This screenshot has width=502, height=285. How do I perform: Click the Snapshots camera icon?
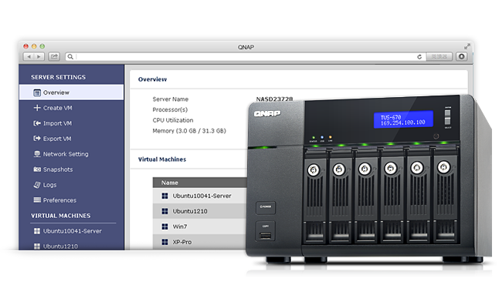coord(37,169)
